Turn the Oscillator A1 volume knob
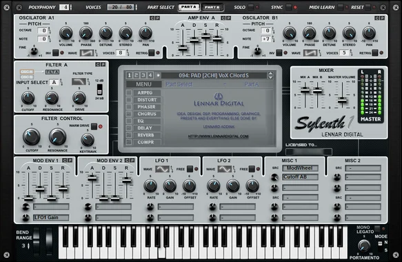Viewport: 402px width, 262px height. coord(66,33)
